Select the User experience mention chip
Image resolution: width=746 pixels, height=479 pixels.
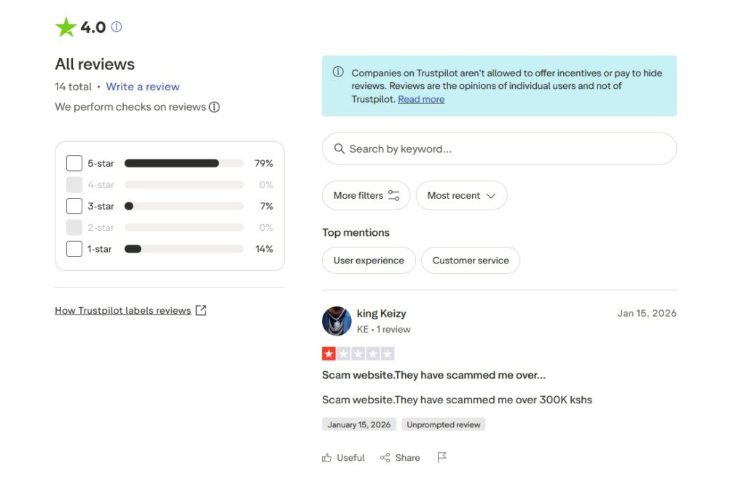369,261
